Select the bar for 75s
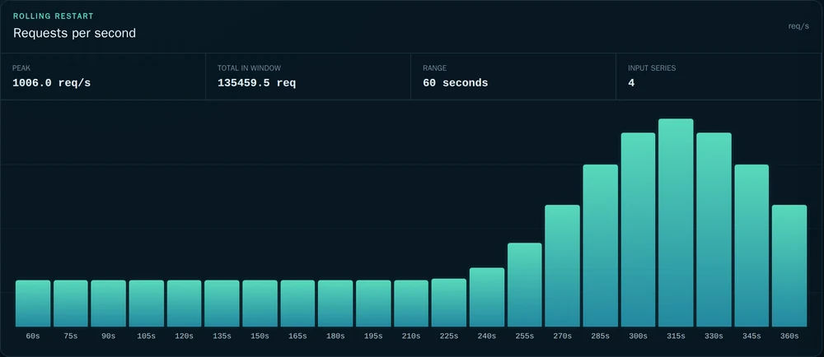This screenshot has height=357, width=824. (70, 304)
